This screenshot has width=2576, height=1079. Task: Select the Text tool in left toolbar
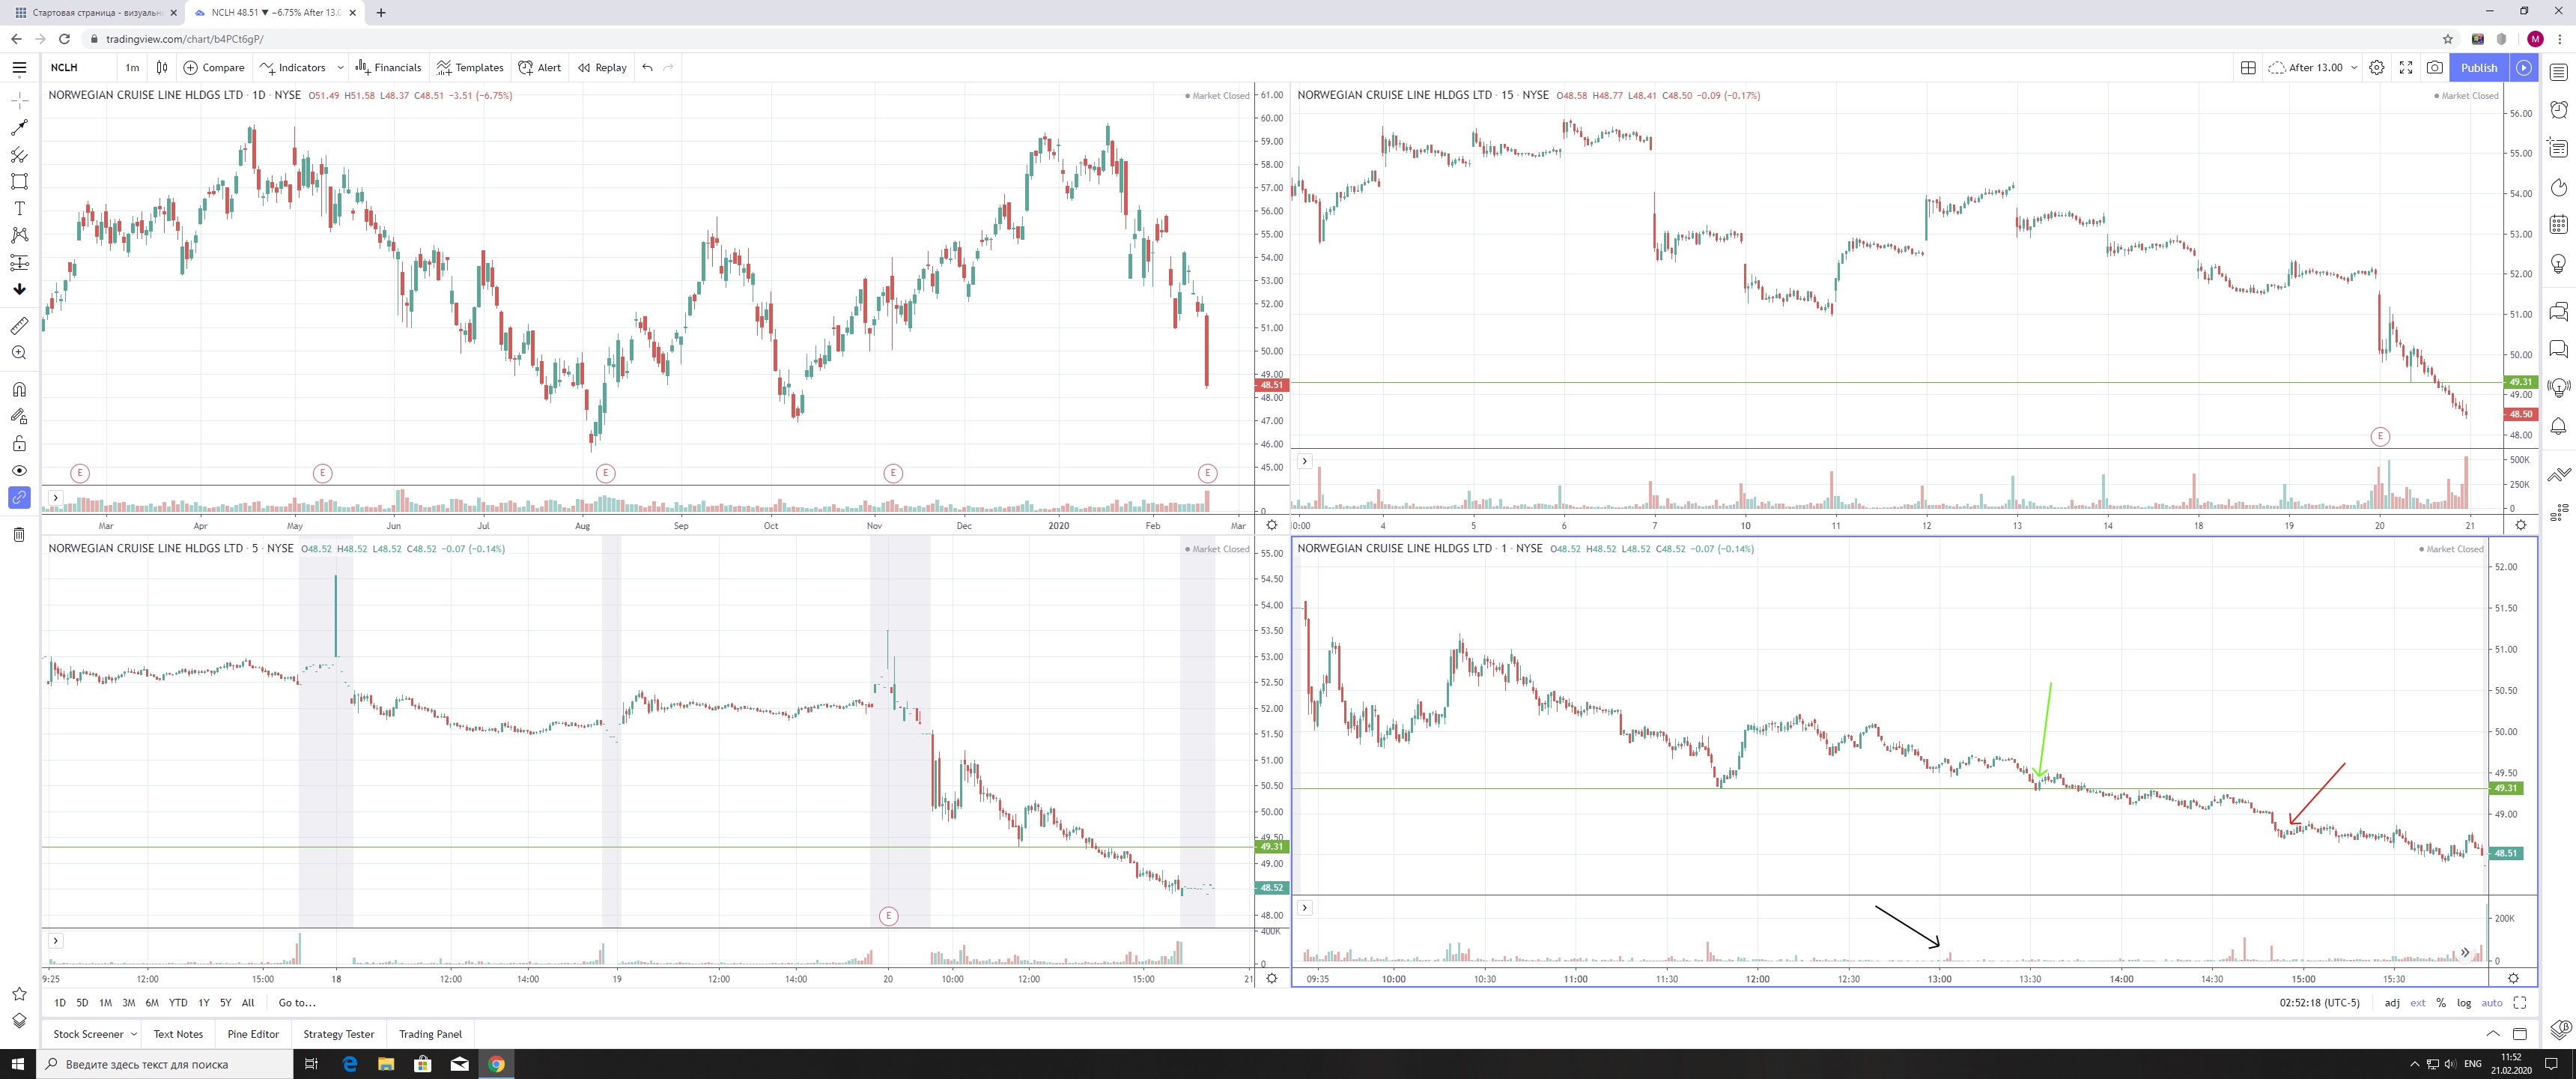pyautogui.click(x=19, y=208)
